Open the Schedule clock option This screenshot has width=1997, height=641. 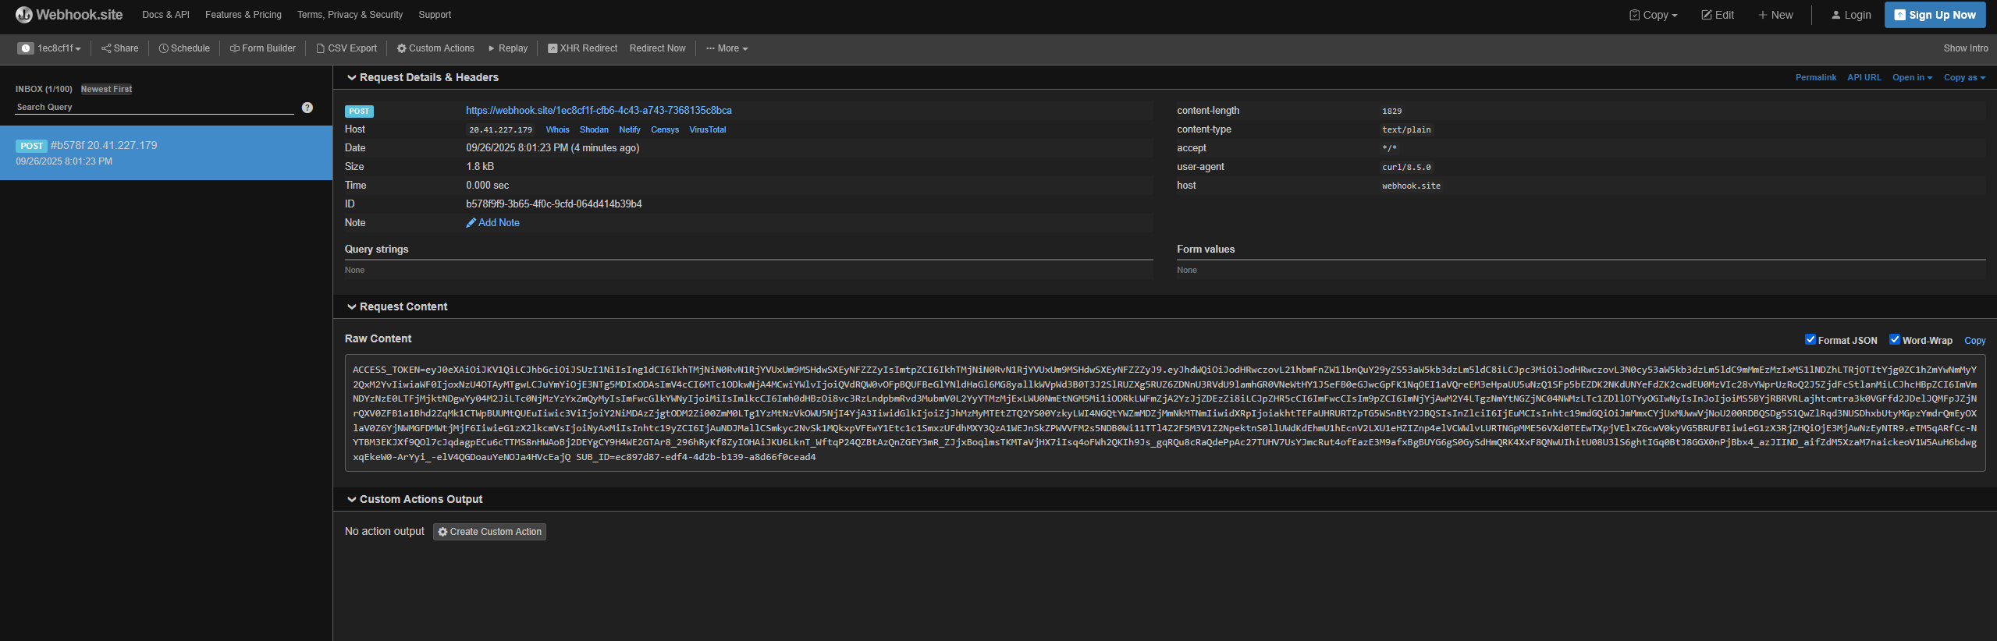click(x=184, y=48)
